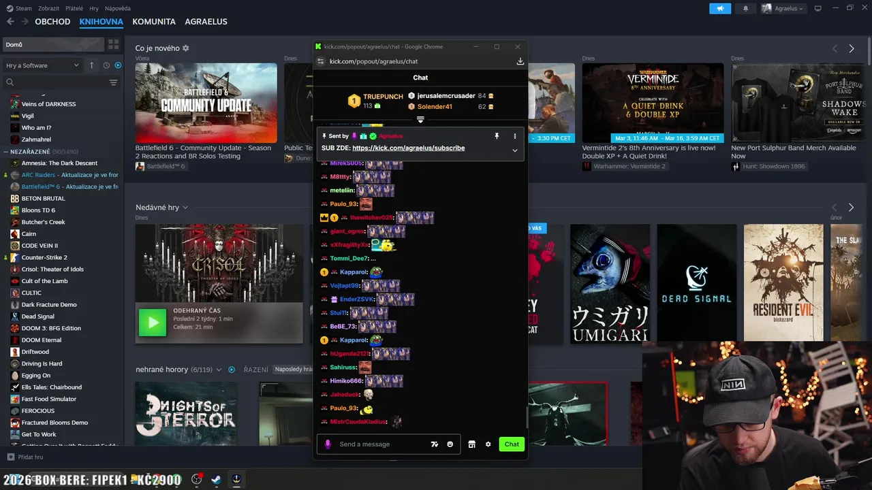Expand nehrané horory shelf dropdown
Image resolution: width=872 pixels, height=490 pixels.
coord(219,370)
